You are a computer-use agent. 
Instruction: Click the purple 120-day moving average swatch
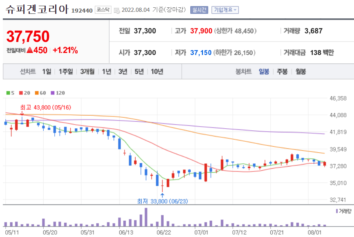[53, 93]
